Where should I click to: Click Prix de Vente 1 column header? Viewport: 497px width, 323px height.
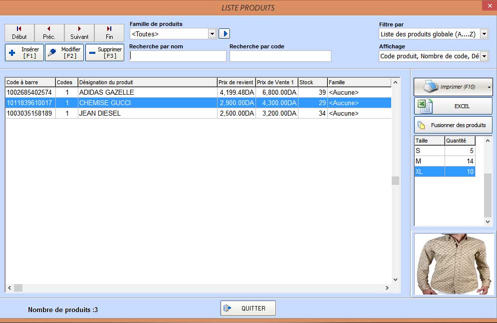point(277,82)
